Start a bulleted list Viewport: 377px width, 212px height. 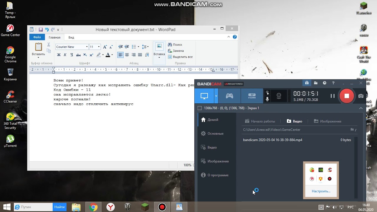coord(134,47)
